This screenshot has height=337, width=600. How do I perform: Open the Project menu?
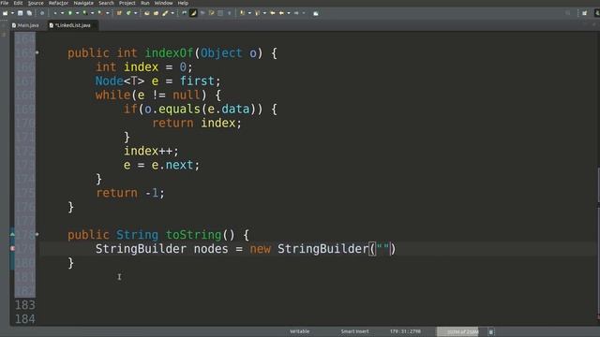pyautogui.click(x=127, y=3)
